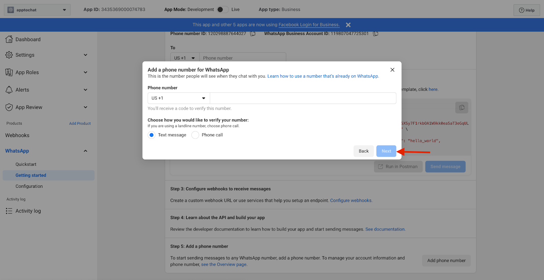Image resolution: width=544 pixels, height=280 pixels.
Task: Click the See documentation link
Action: tap(385, 229)
